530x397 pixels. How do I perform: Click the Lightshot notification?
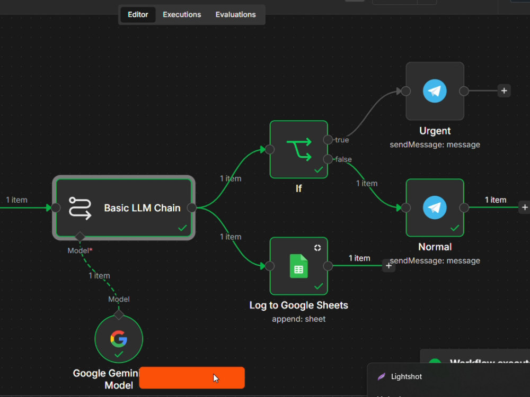[x=448, y=380]
